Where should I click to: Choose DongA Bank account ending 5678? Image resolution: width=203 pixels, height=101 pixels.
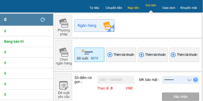[x=89, y=55]
